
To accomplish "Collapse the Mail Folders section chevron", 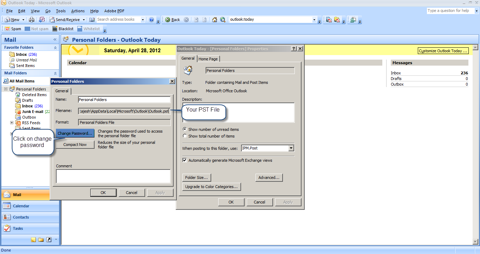I will coord(55,73).
